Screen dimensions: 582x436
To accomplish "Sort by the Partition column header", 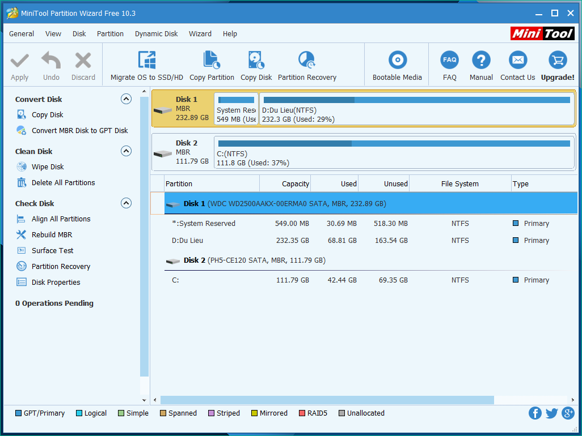I will coord(212,183).
